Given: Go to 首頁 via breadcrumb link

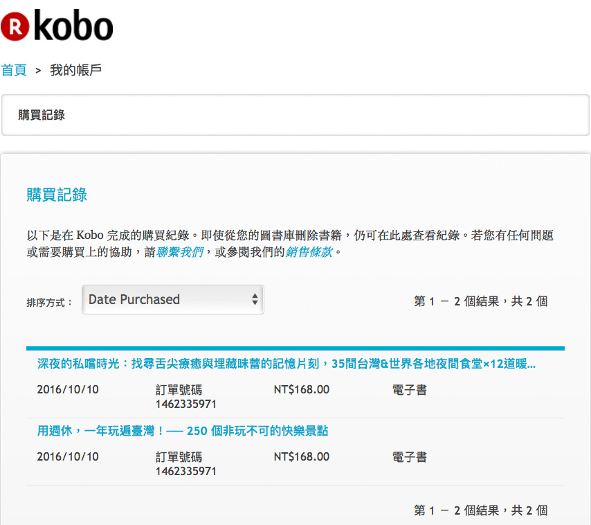Looking at the screenshot, I should 14,70.
